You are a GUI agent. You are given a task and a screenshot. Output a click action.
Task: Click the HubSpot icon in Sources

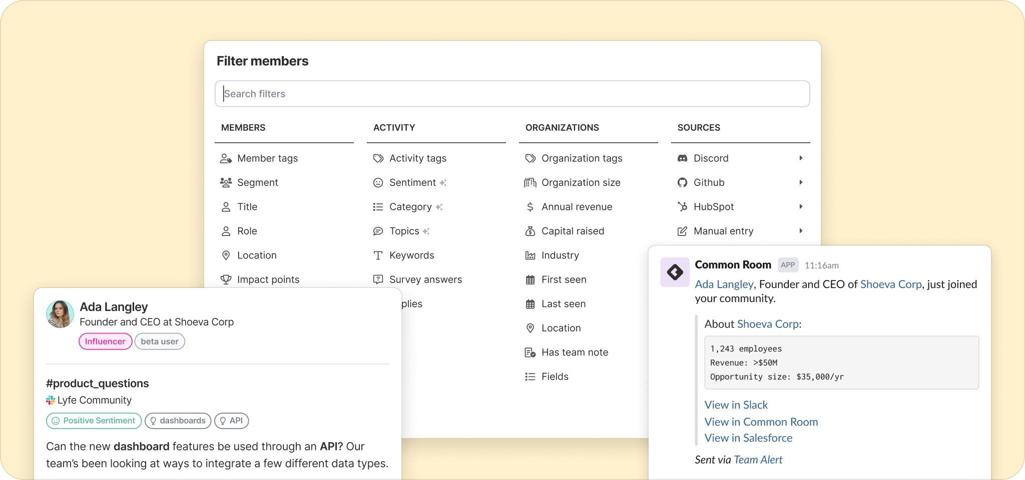coord(682,206)
